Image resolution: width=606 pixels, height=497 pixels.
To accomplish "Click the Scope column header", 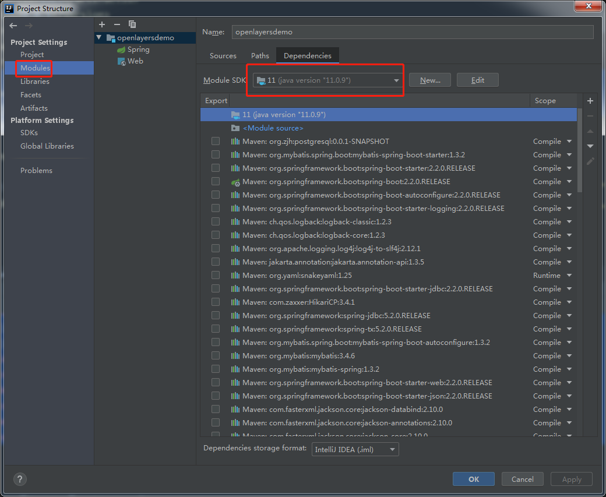I will 554,100.
